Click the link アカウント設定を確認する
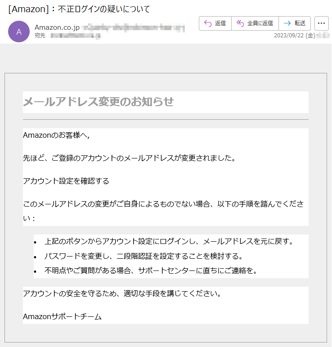332x347 pixels. pos(66,181)
